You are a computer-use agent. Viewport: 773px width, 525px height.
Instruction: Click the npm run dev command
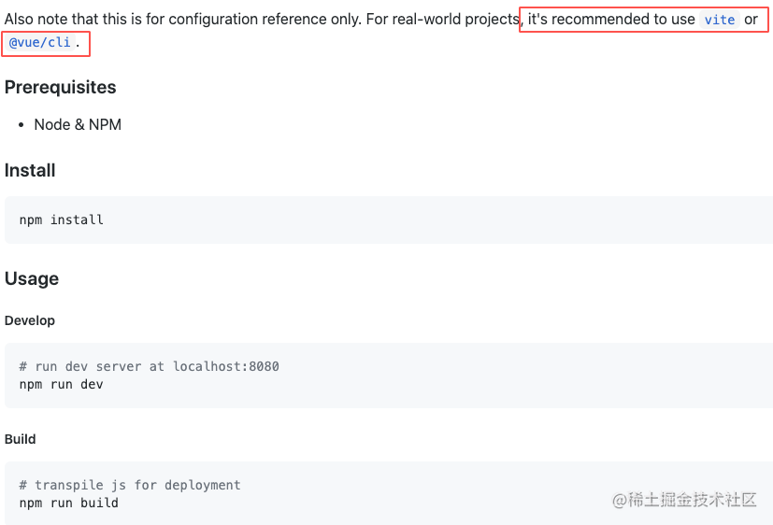(62, 384)
